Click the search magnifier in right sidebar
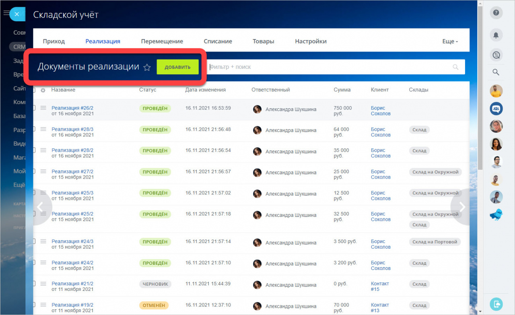This screenshot has width=515, height=315. point(496,72)
